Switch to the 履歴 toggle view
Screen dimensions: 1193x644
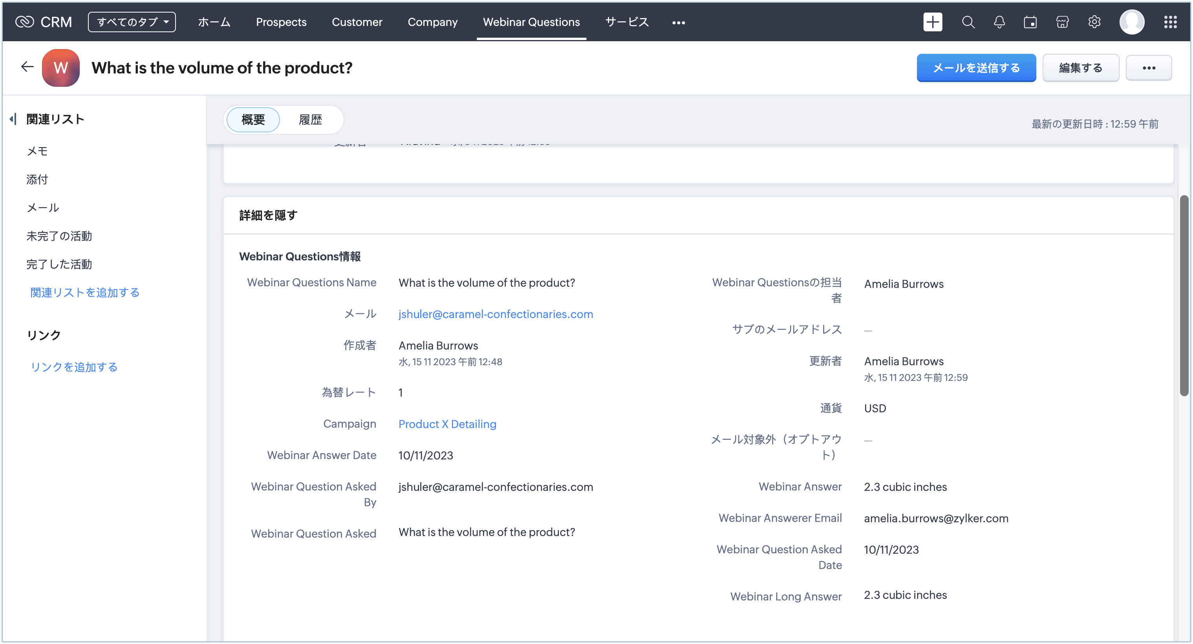(310, 119)
